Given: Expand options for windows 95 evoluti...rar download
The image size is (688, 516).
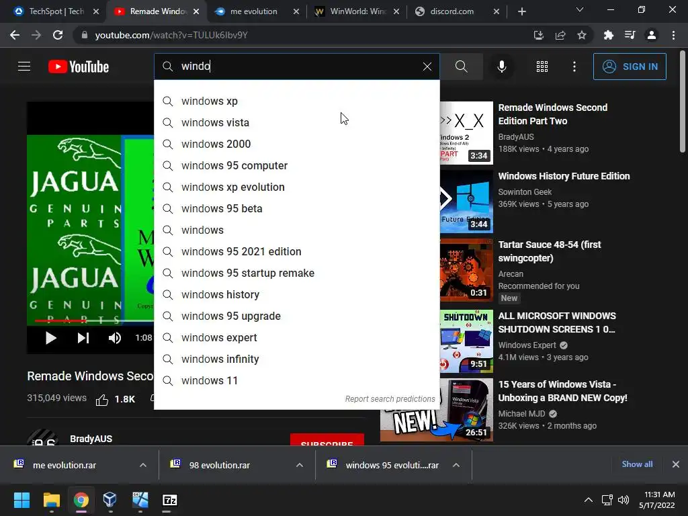Looking at the screenshot, I should (x=456, y=465).
